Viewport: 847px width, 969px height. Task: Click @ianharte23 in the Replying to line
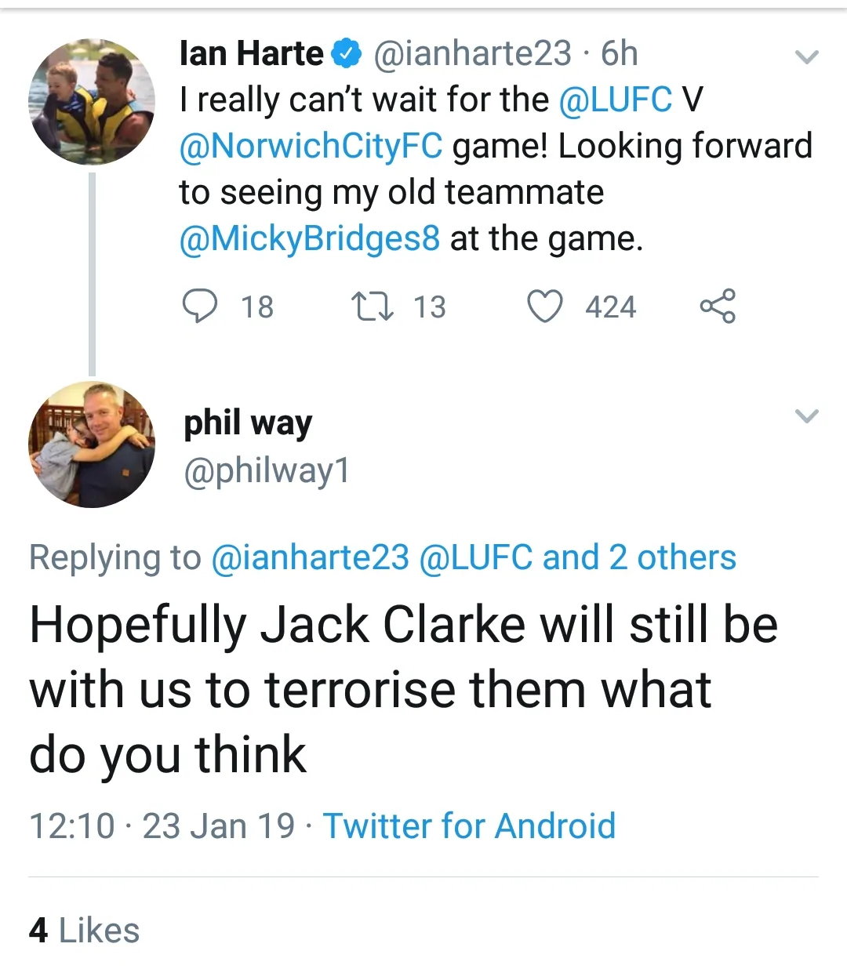[311, 557]
